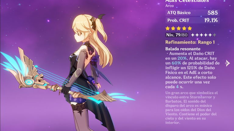The width and height of the screenshot is (234, 131).
Task: Click the gray weapon lore description text
Action: [x=191, y=108]
